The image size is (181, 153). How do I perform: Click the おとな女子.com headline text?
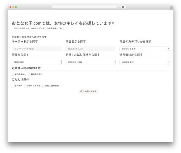click(63, 23)
